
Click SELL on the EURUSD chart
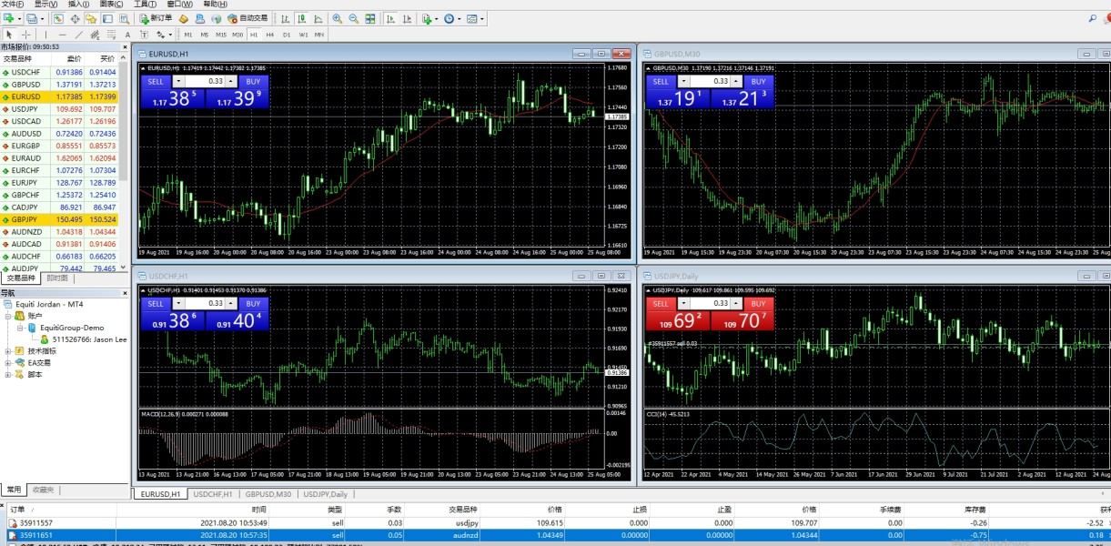(155, 81)
